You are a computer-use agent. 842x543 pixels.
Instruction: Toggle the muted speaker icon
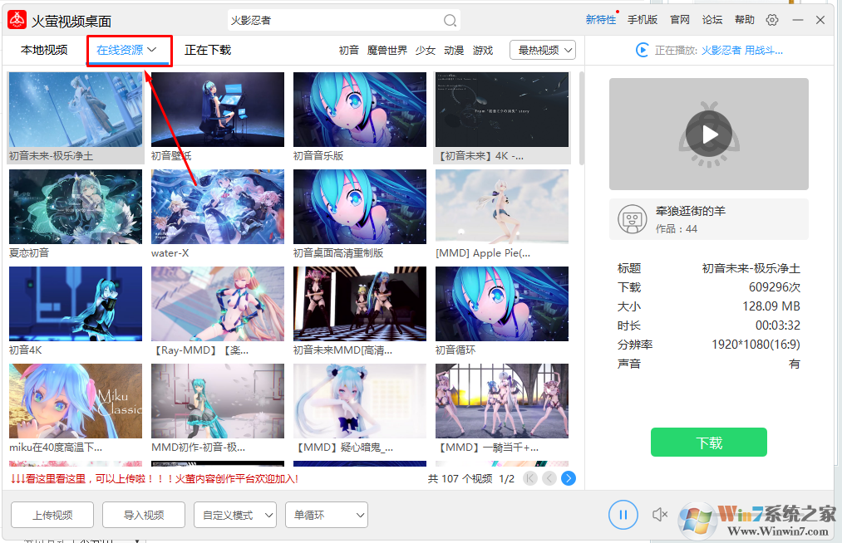click(660, 515)
